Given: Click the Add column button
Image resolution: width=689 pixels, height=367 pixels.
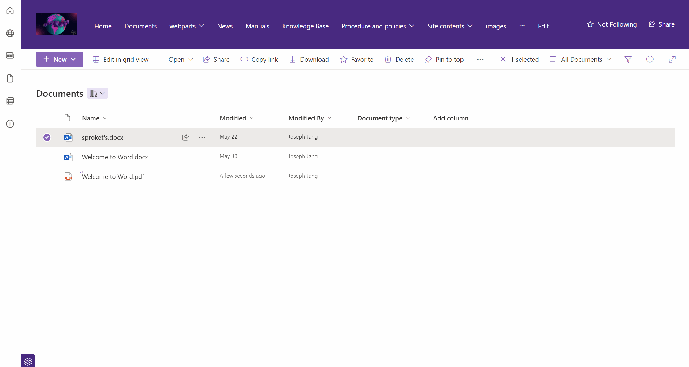Looking at the screenshot, I should [x=447, y=118].
